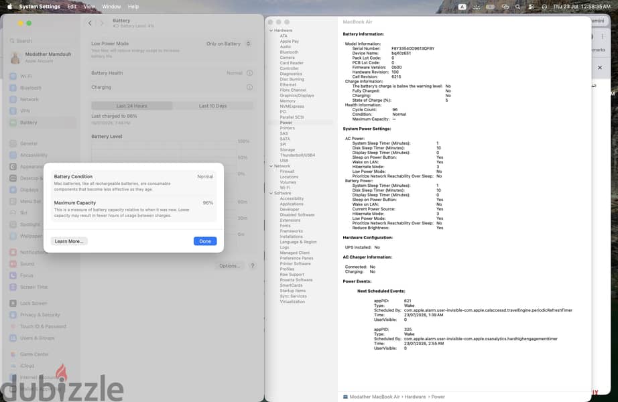Viewport: 618px width, 402px height.
Task: Open the View menu
Action: [89, 6]
